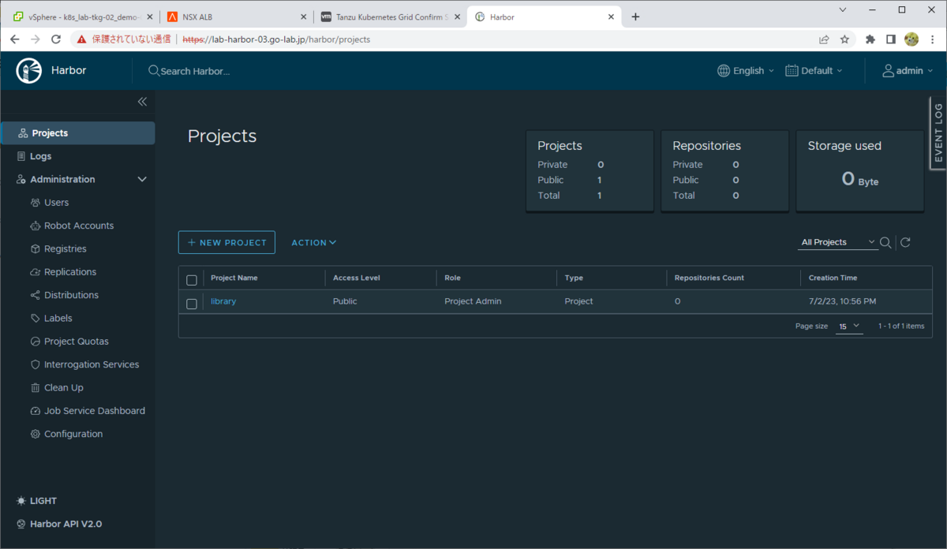
Task: Change the page size dropdown
Action: 850,326
